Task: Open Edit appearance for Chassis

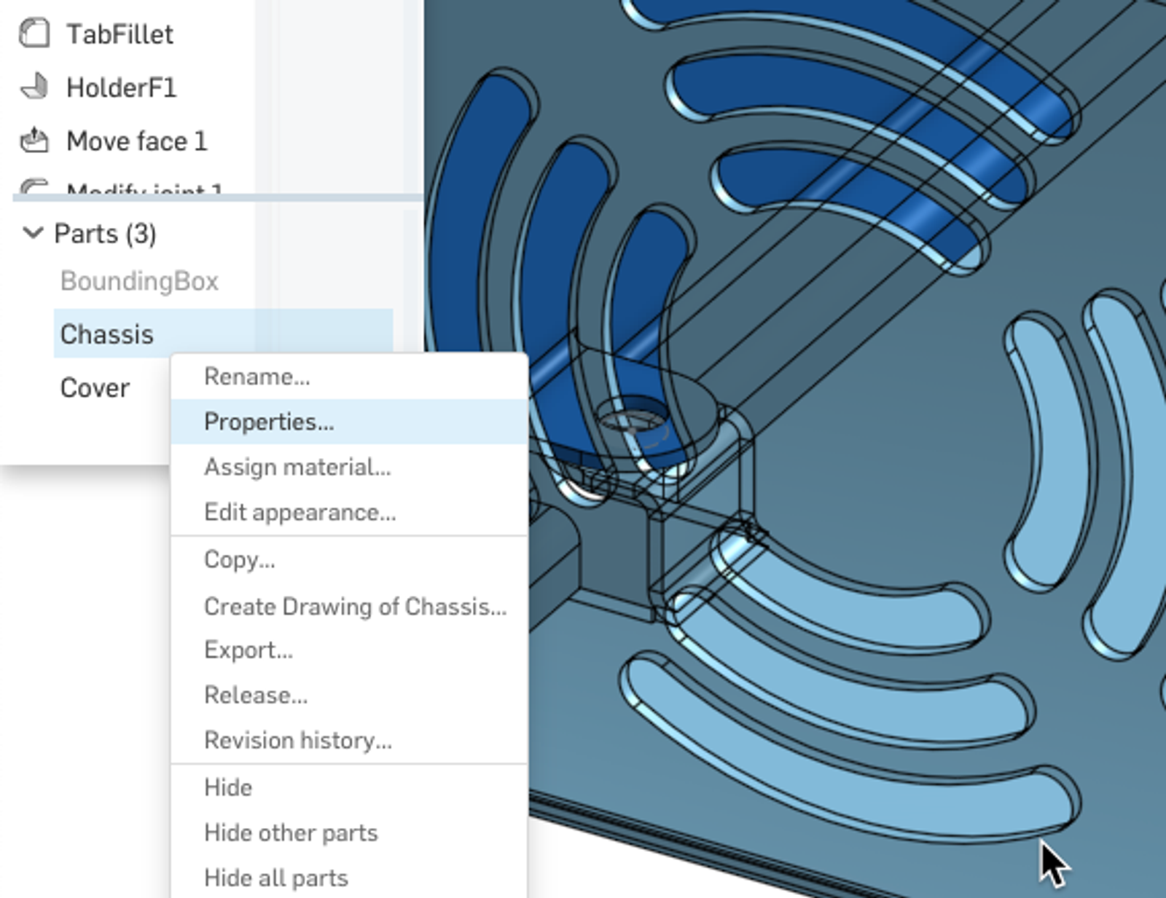Action: click(x=301, y=513)
